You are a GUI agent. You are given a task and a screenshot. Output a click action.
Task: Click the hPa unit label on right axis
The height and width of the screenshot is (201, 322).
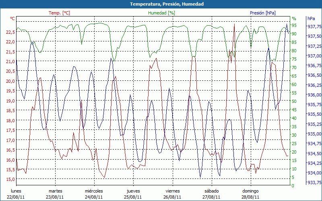[x=311, y=18]
